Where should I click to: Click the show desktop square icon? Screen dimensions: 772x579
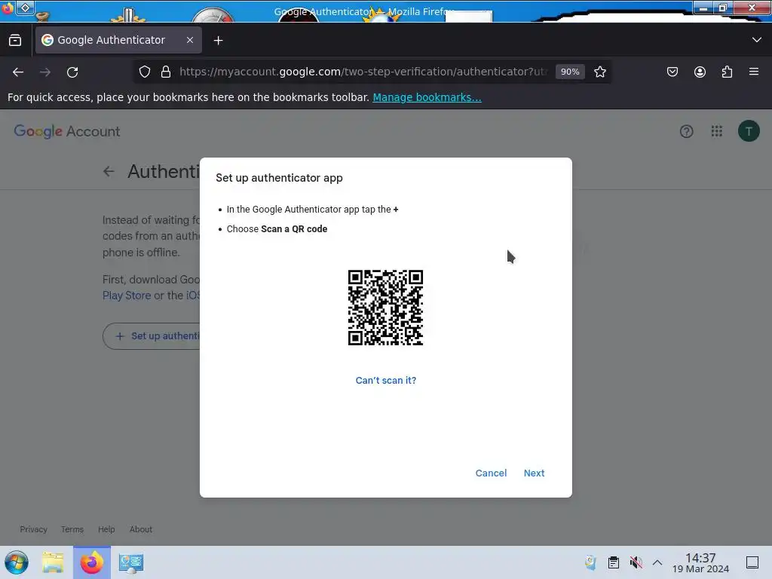point(752,562)
